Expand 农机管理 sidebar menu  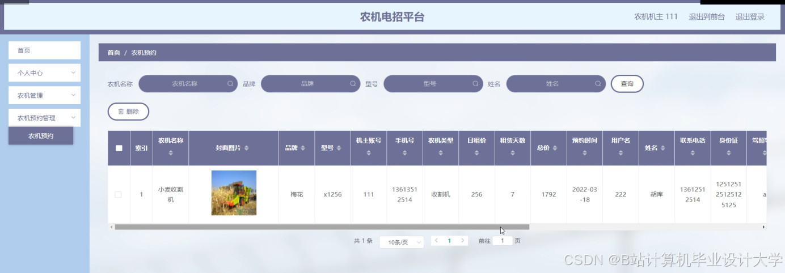pos(44,95)
